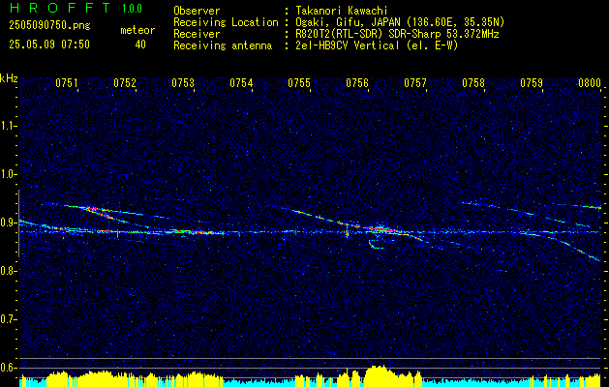Click the bright echo burst below 0756
This screenshot has height=387, width=609.
click(381, 229)
